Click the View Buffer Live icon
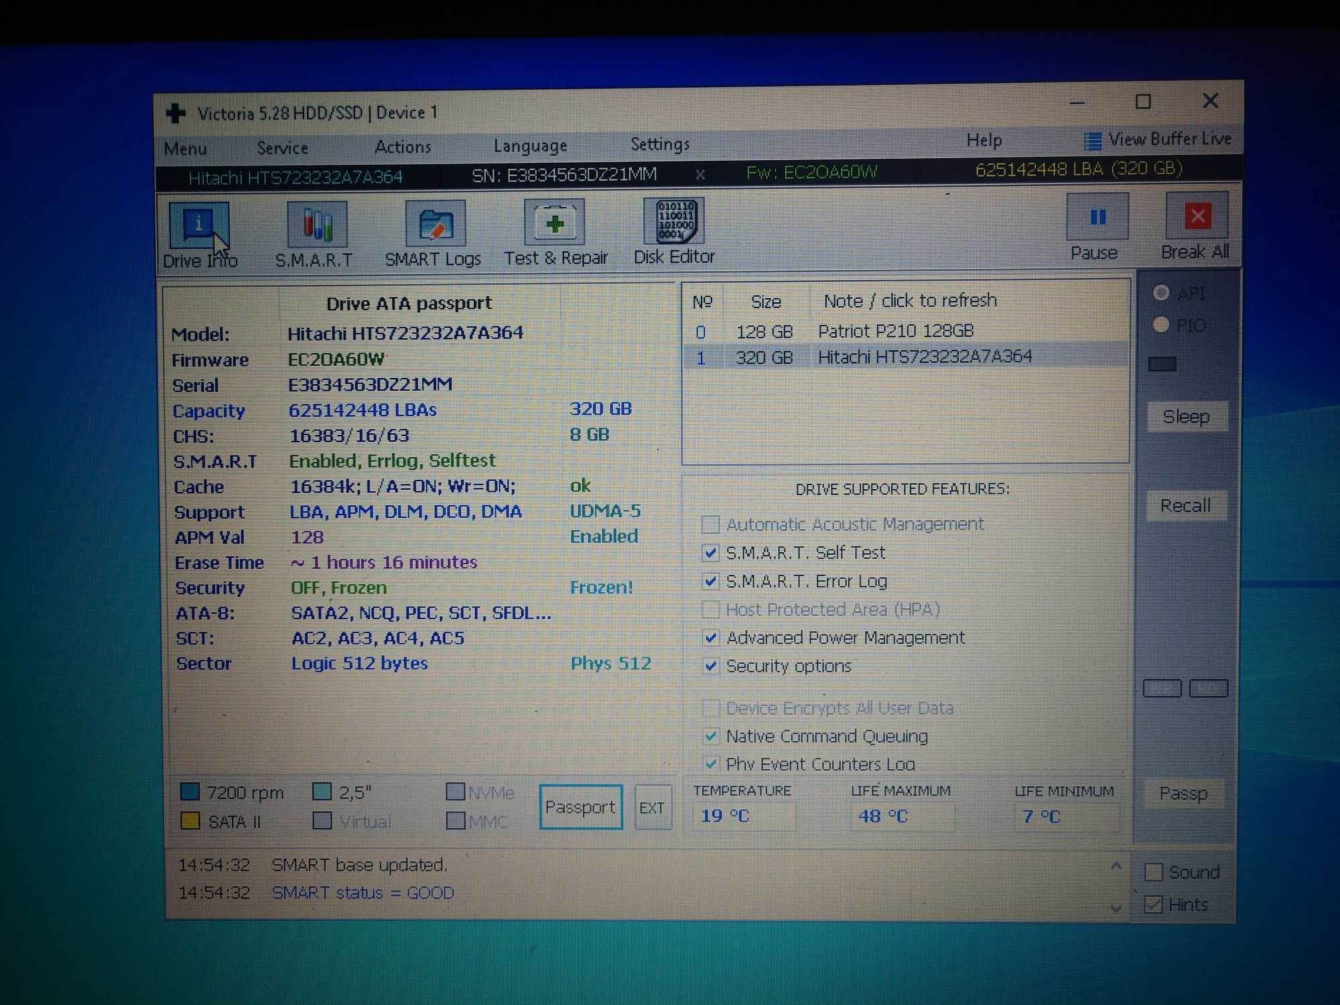The image size is (1340, 1005). [1093, 141]
